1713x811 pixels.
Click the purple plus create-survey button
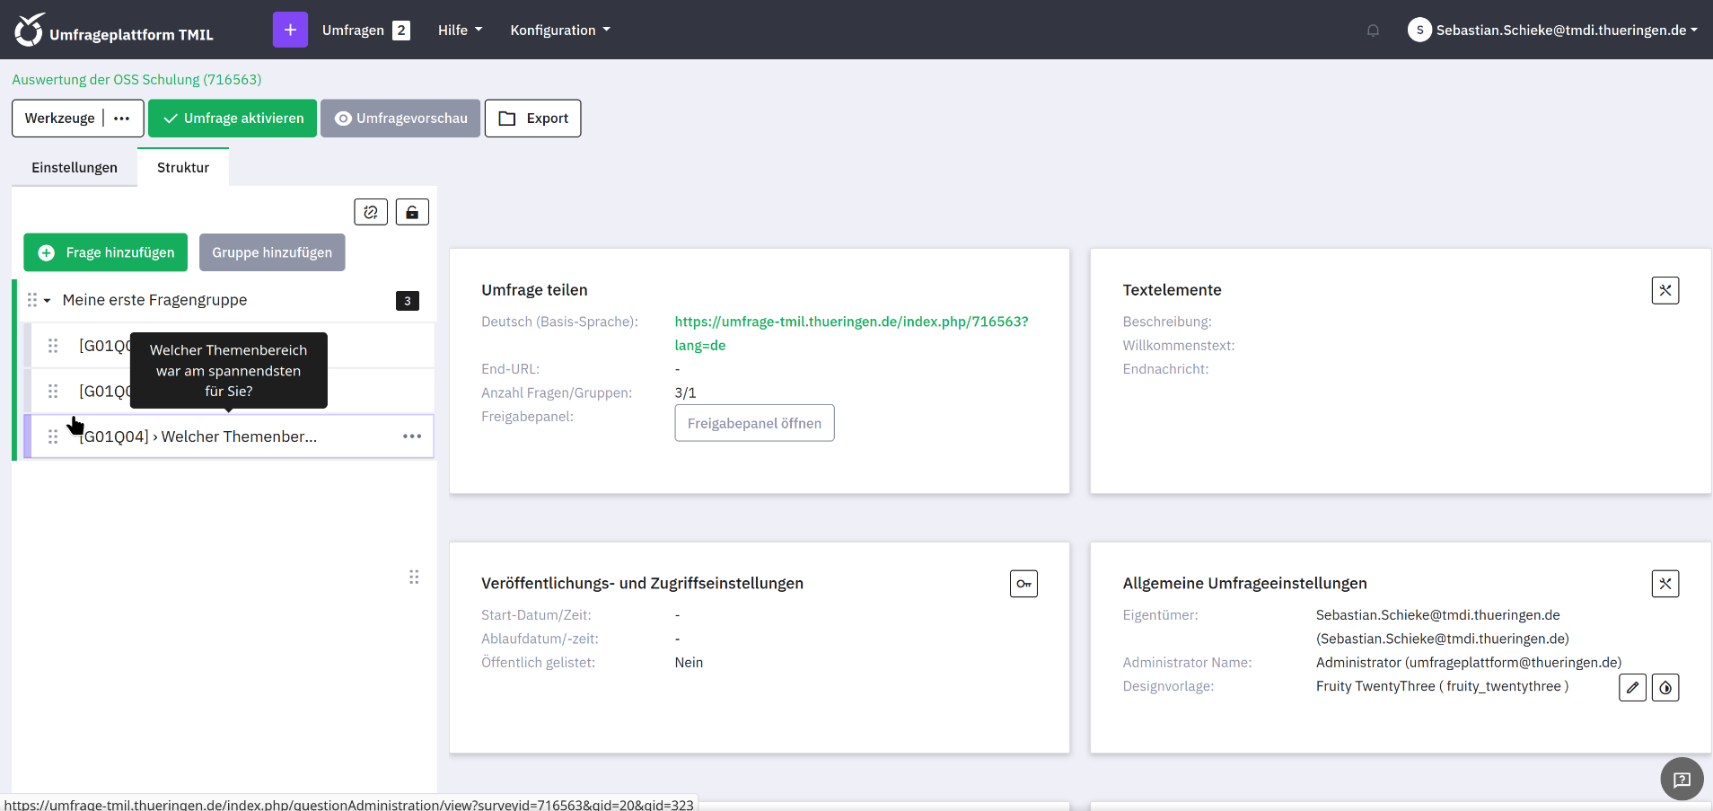click(290, 30)
